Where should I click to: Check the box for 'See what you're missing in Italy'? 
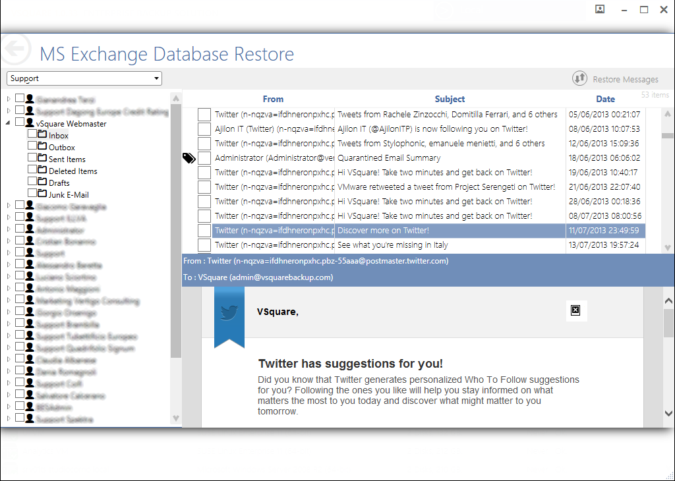coord(204,245)
